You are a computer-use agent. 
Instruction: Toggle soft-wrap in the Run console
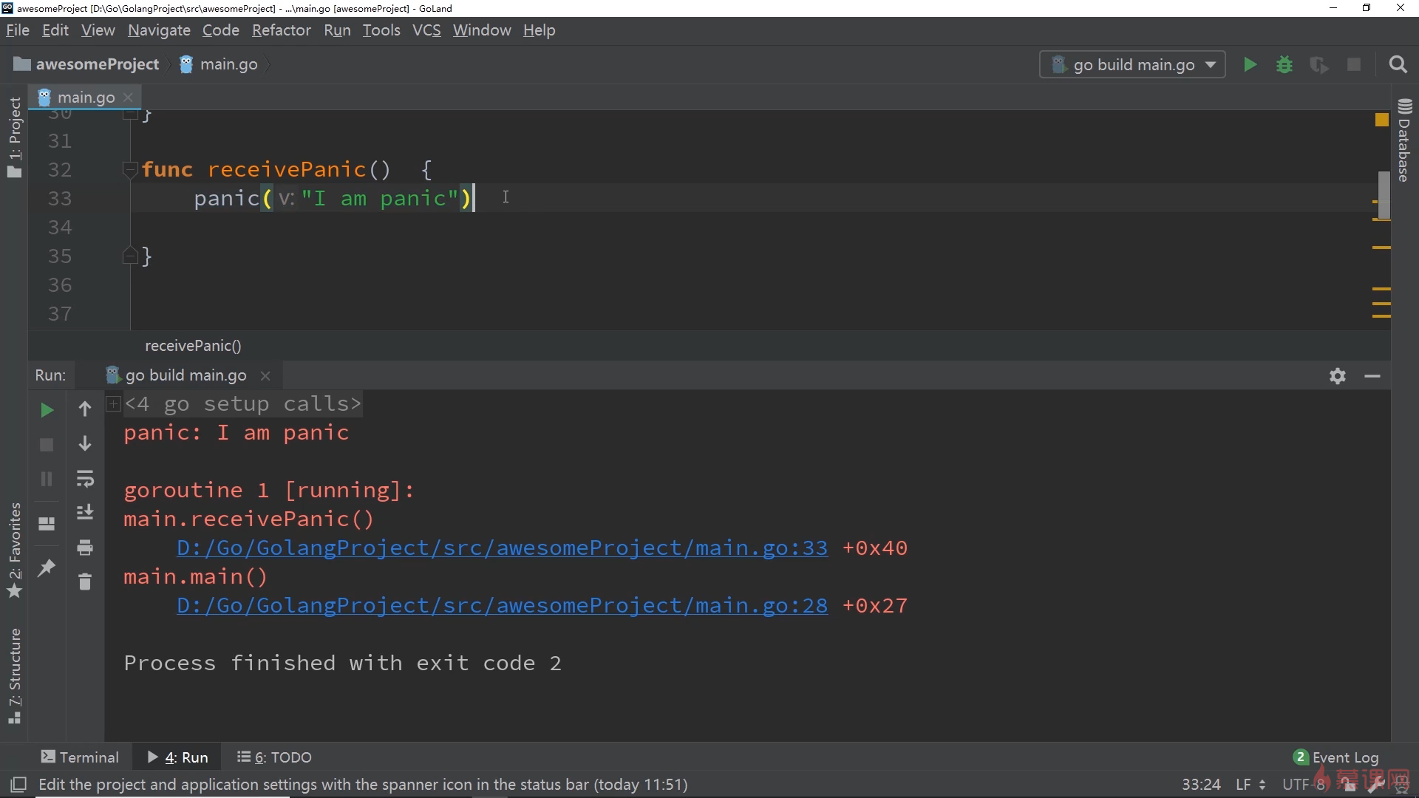click(x=85, y=478)
